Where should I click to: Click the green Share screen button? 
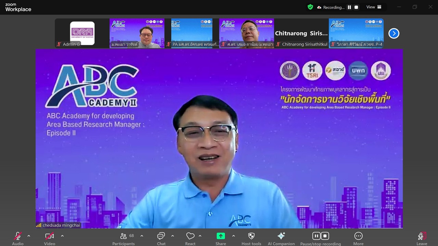click(x=221, y=236)
